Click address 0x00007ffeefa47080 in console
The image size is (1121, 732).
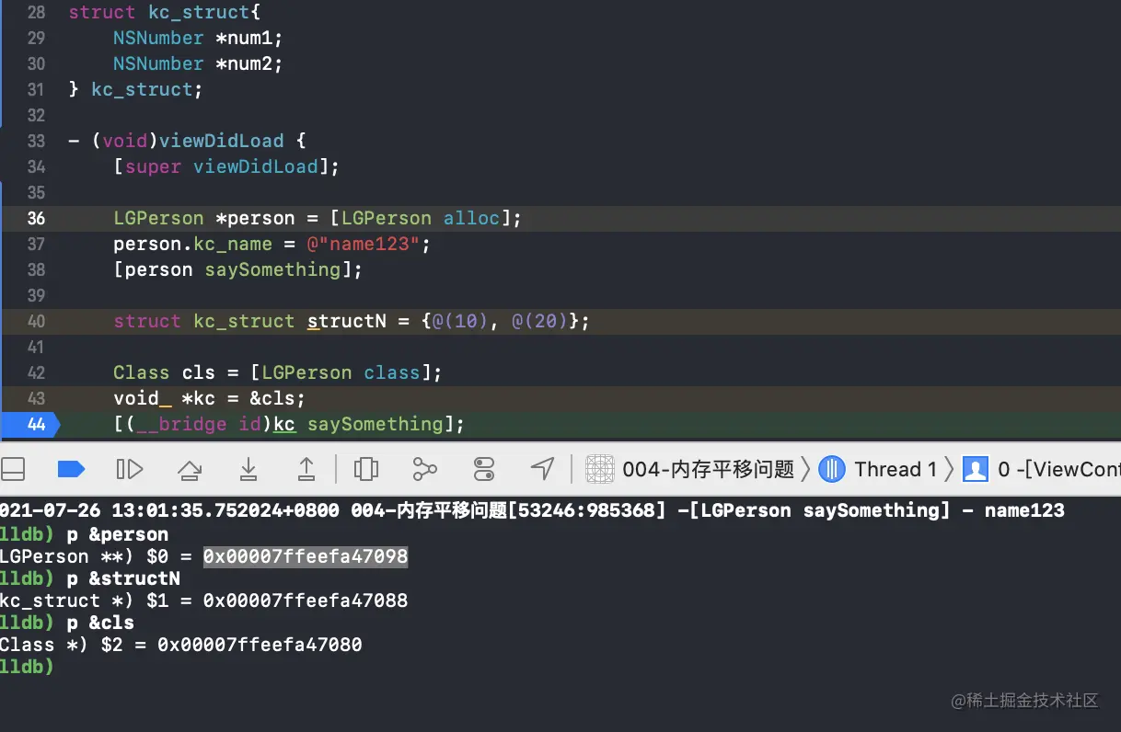click(260, 645)
